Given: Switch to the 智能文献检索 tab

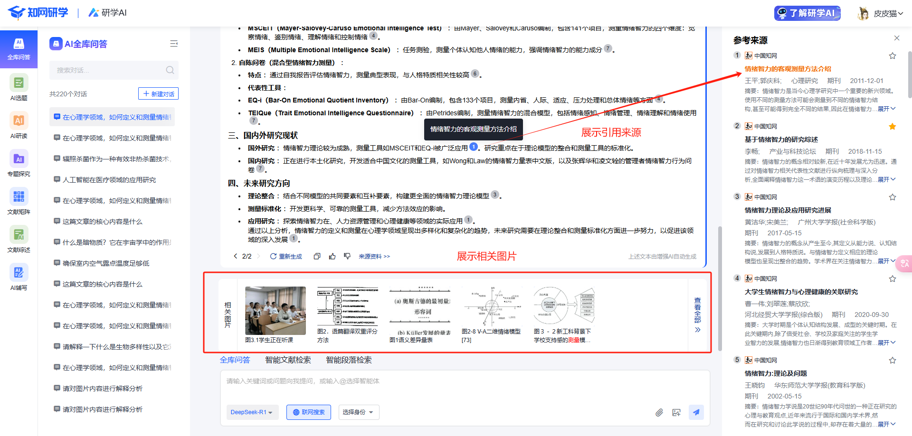Looking at the screenshot, I should point(288,360).
